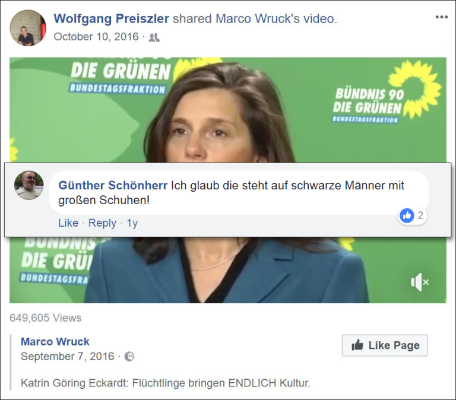This screenshot has width=456, height=400.
Task: Open Günther Schönherr's name link
Action: [x=113, y=185]
